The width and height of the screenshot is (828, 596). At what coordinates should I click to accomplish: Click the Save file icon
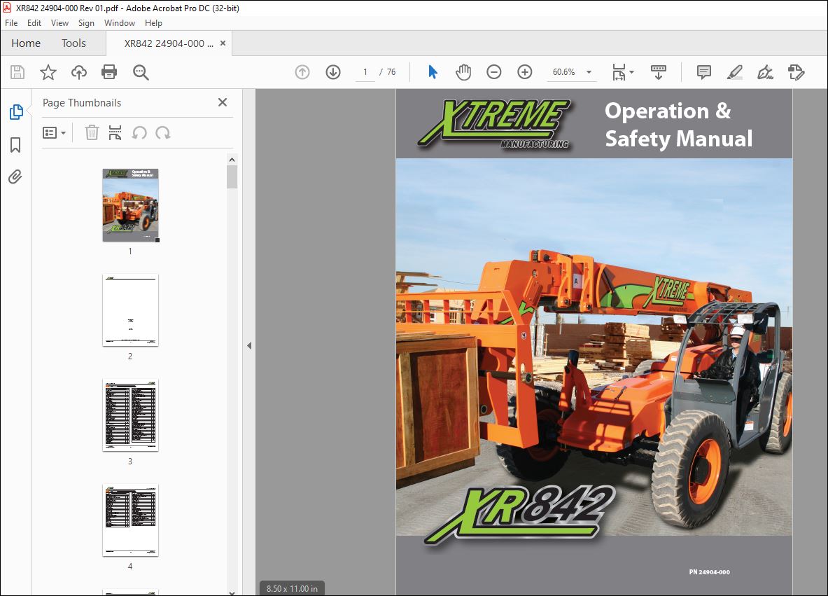[x=17, y=72]
